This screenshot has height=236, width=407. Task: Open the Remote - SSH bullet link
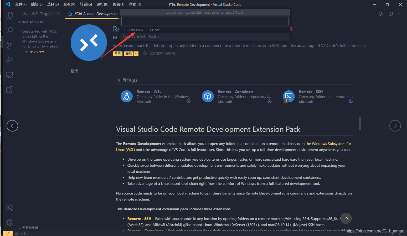coord(139,219)
